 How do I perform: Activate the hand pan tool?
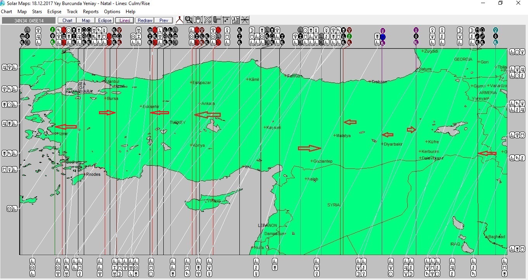[x=198, y=20]
